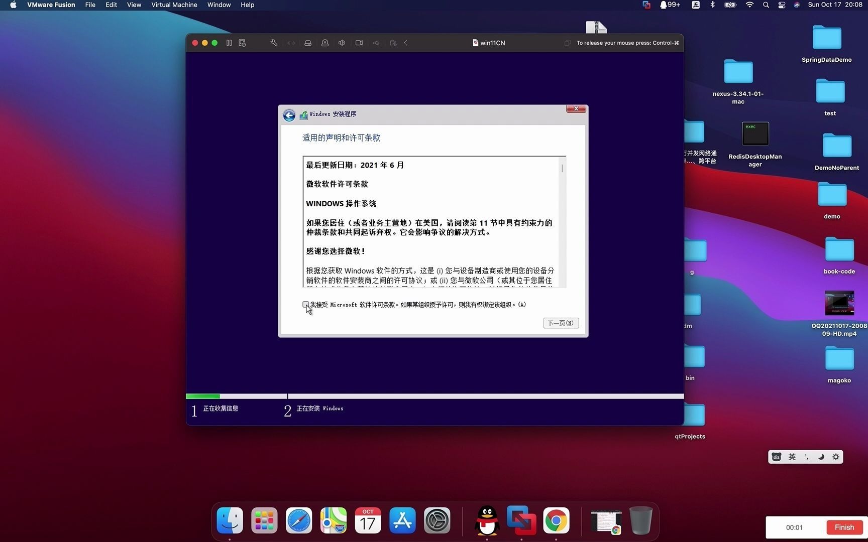Toggle the 英 input mode in IME bar

coord(792,457)
